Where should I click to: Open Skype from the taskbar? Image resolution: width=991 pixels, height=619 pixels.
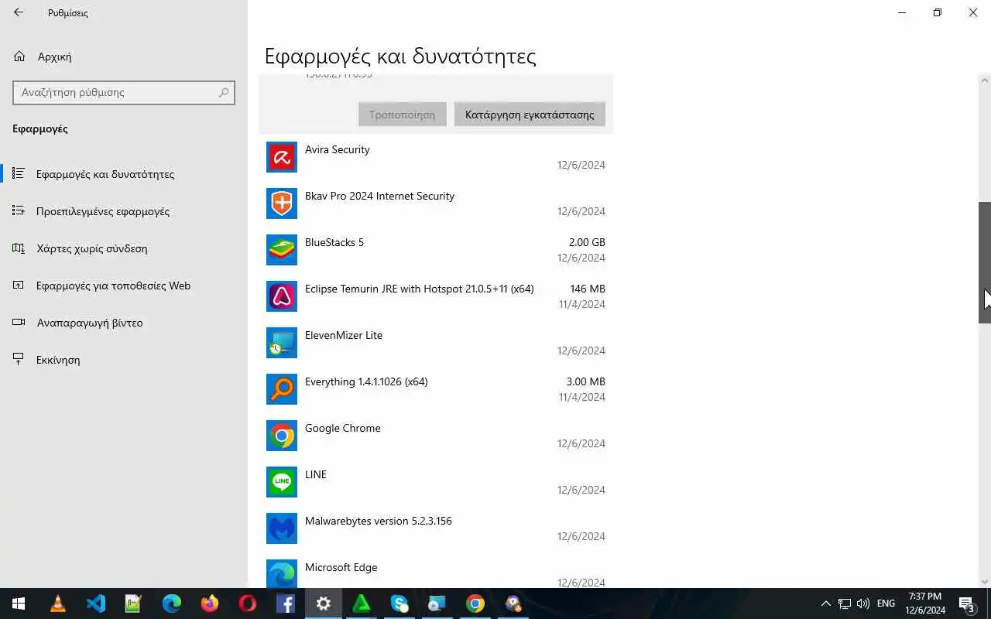click(x=399, y=604)
